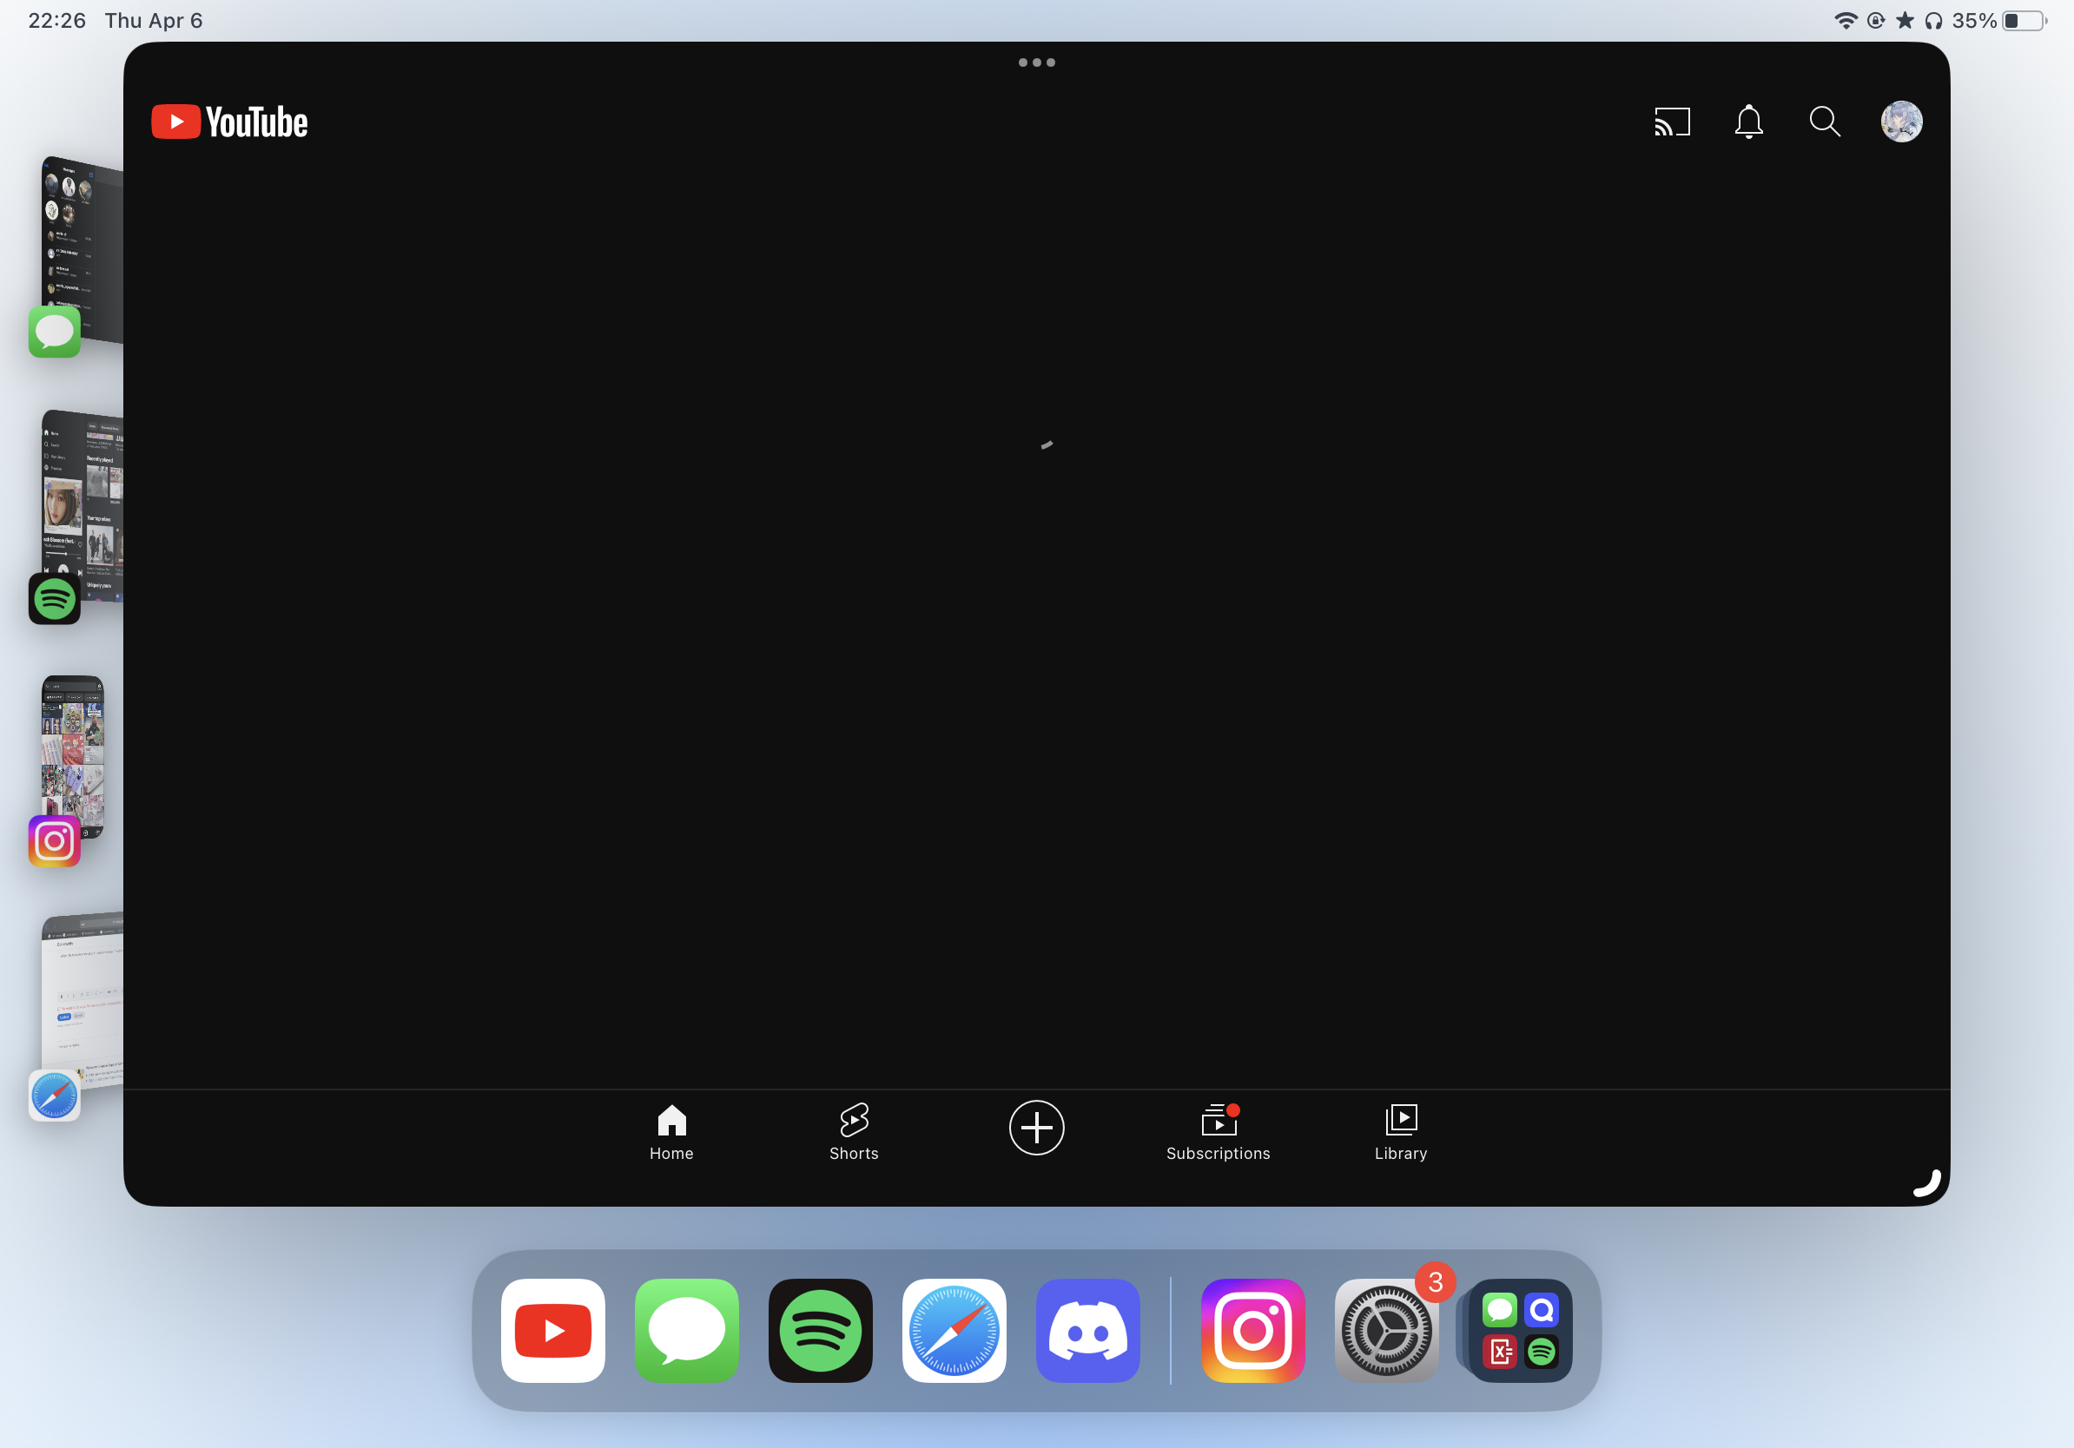Switch to the Instagram window thumbnail
This screenshot has height=1448, width=2074.
pos(72,754)
